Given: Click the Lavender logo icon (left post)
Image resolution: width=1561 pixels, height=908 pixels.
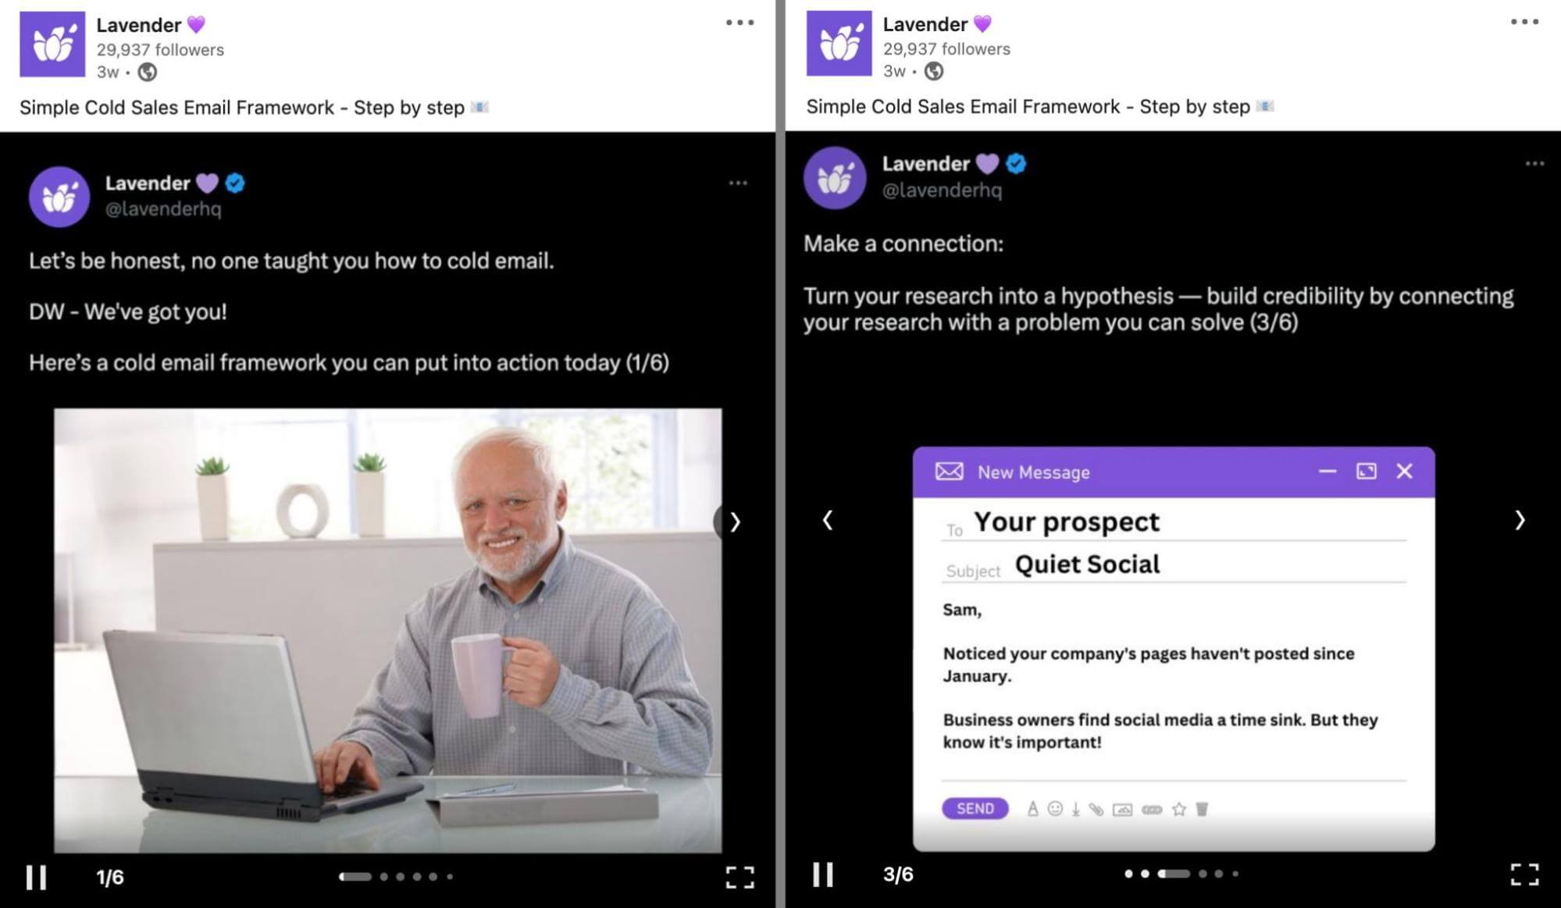Looking at the screenshot, I should 51,43.
